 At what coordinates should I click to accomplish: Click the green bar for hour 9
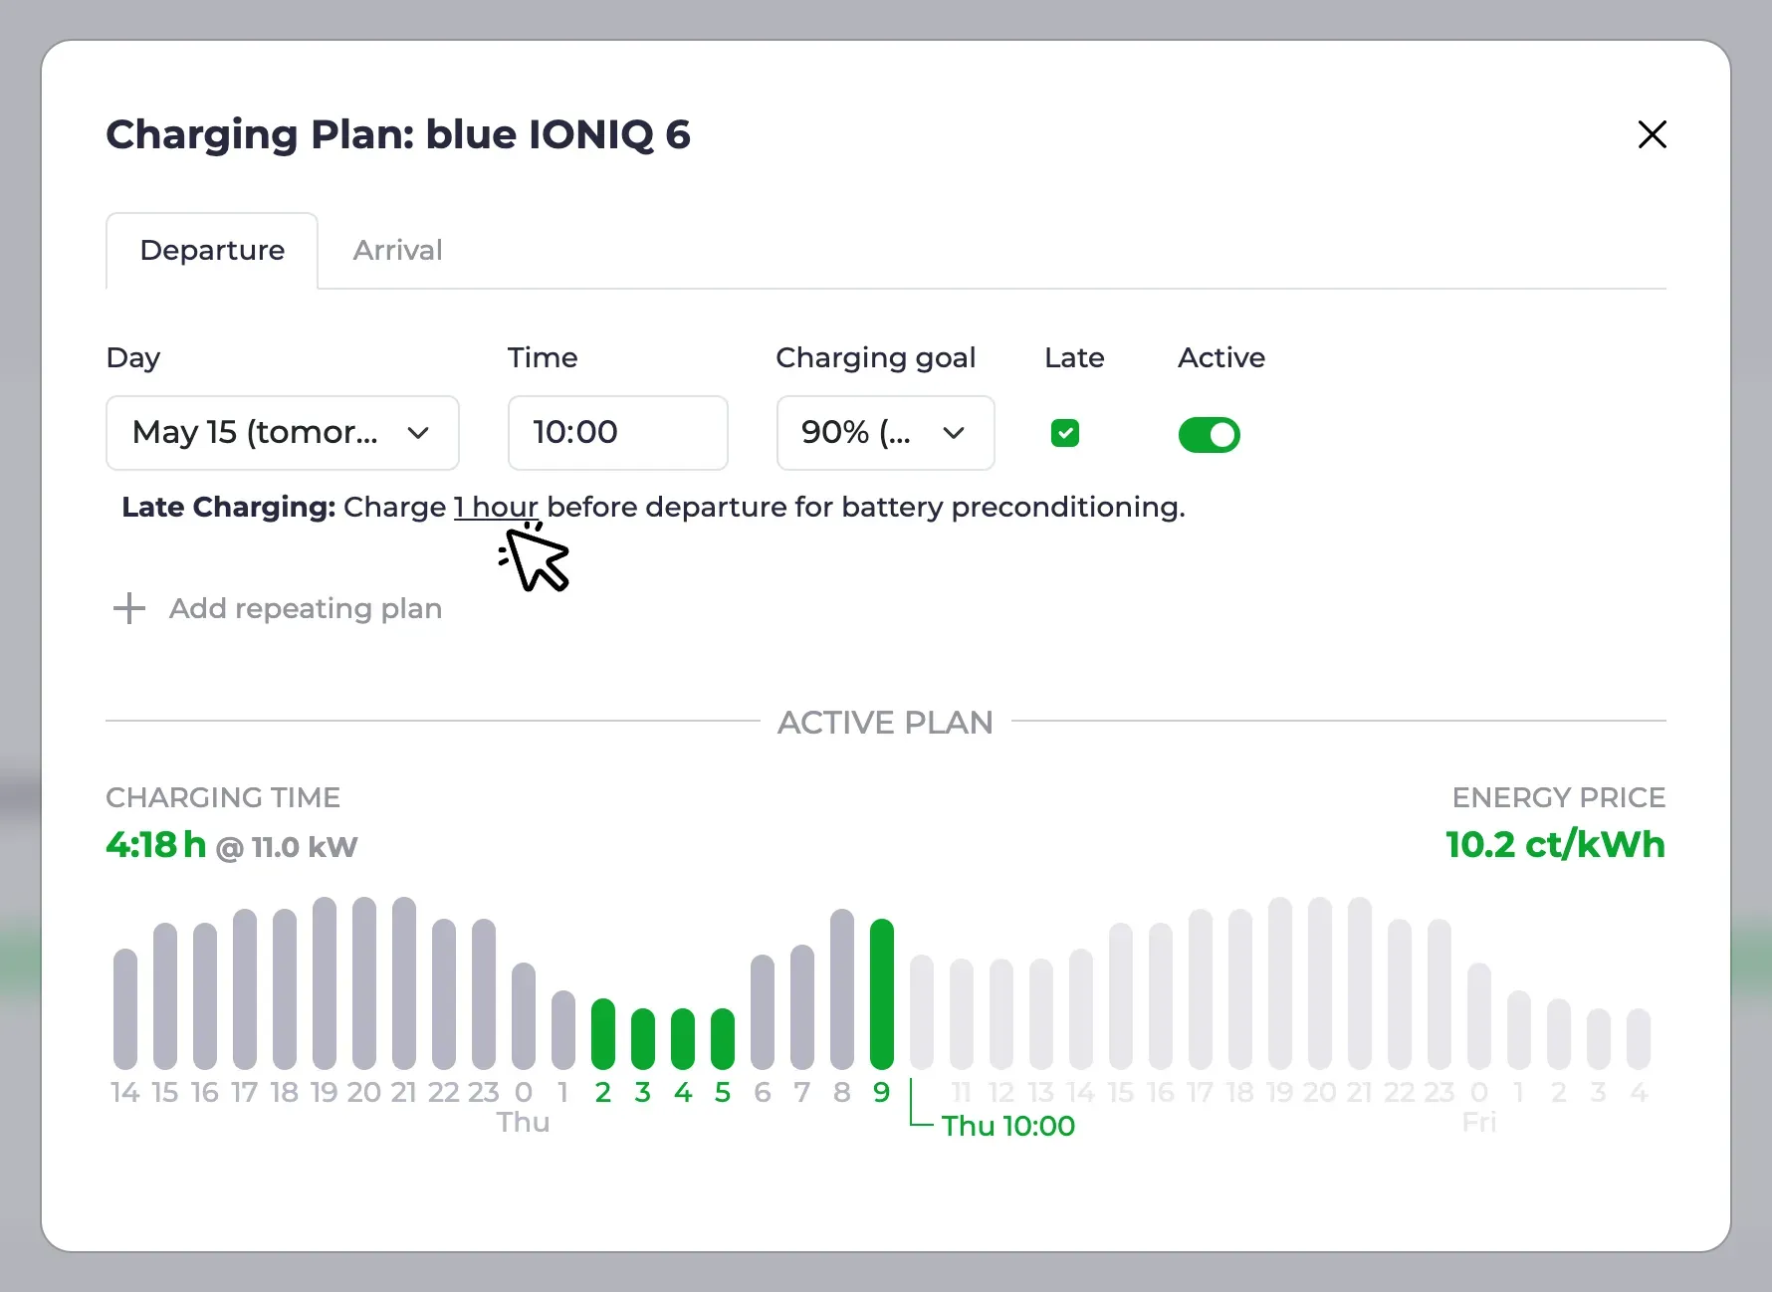point(882,993)
